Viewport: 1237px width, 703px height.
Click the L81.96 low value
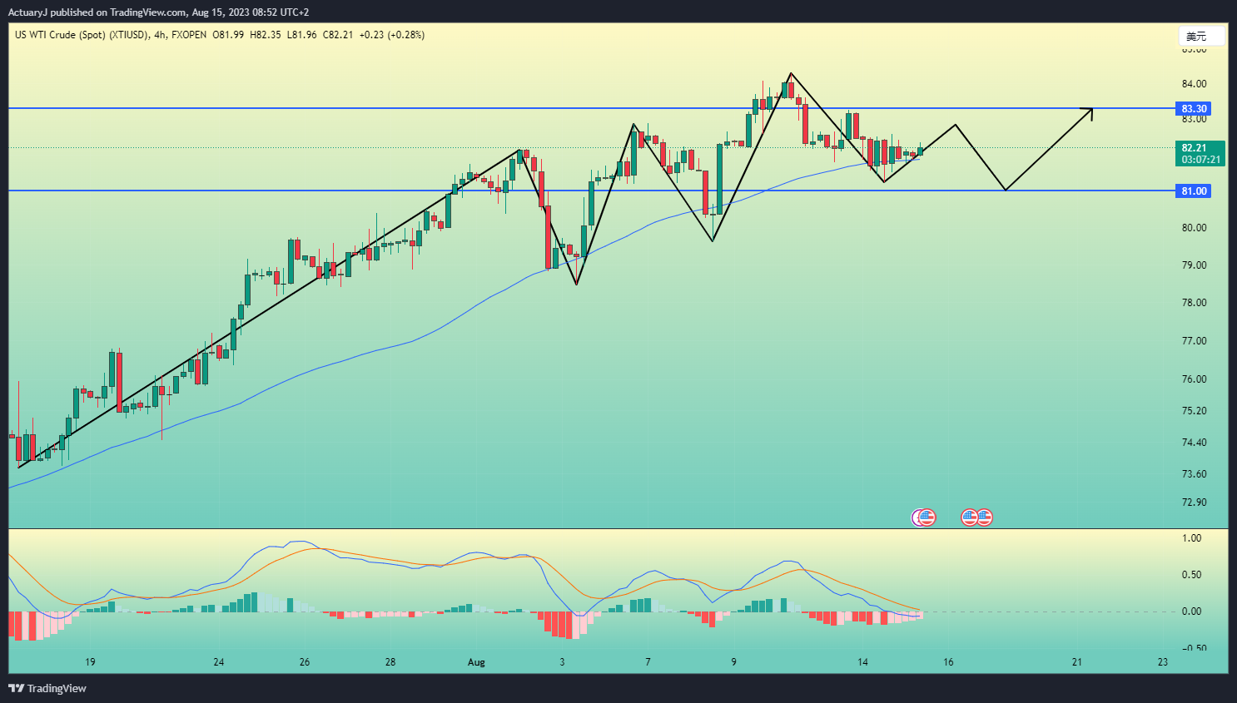301,35
